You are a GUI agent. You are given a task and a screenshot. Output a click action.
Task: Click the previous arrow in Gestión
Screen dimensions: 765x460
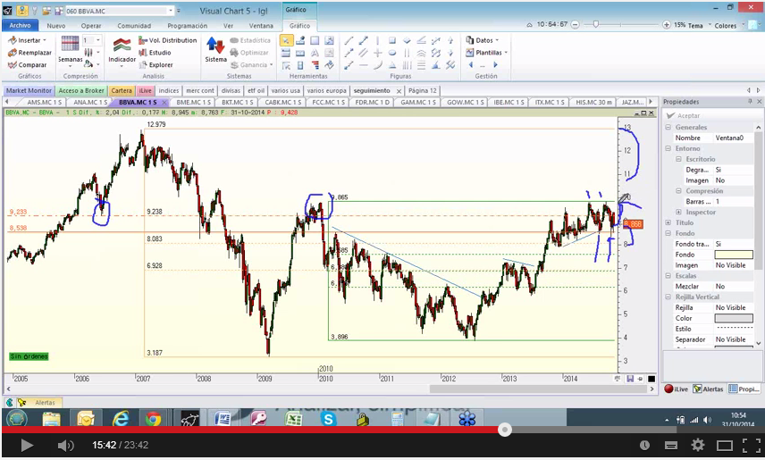click(x=470, y=64)
